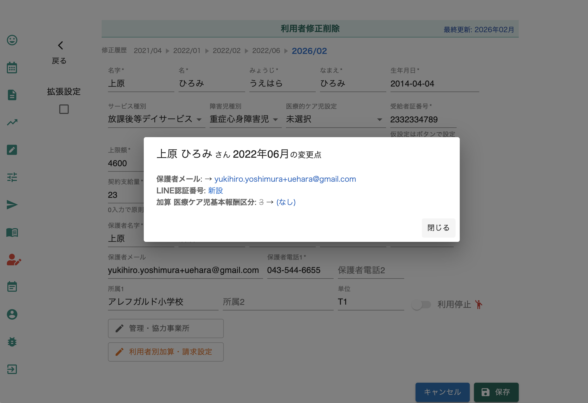Viewport: 588px width, 403px height.
Task: Select the 2022/06 revision history entry
Action: tap(266, 51)
